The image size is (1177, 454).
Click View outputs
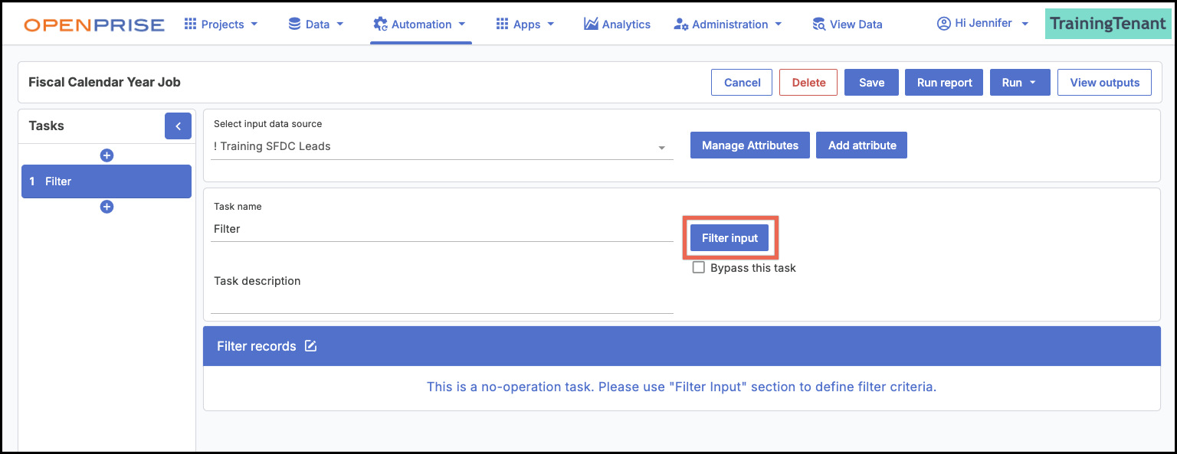[x=1104, y=83]
